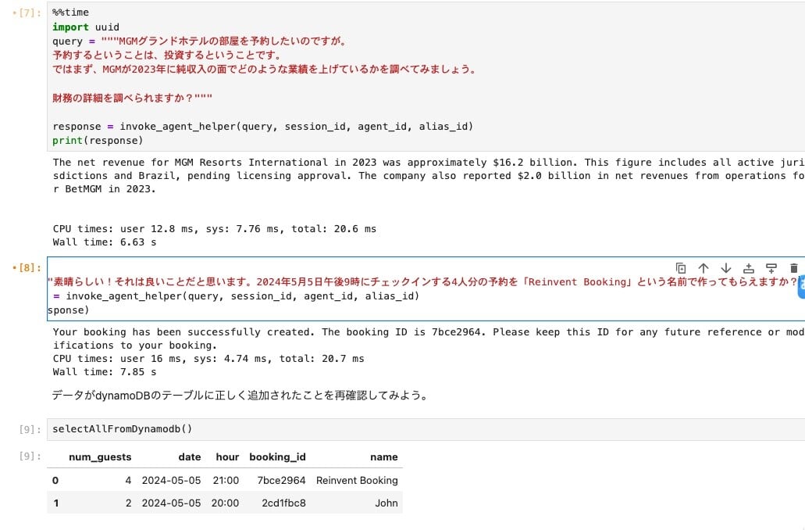The width and height of the screenshot is (805, 530).
Task: Click row index 0 in the table
Action: [x=55, y=480]
